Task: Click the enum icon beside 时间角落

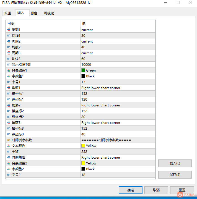Action: tap(9, 158)
